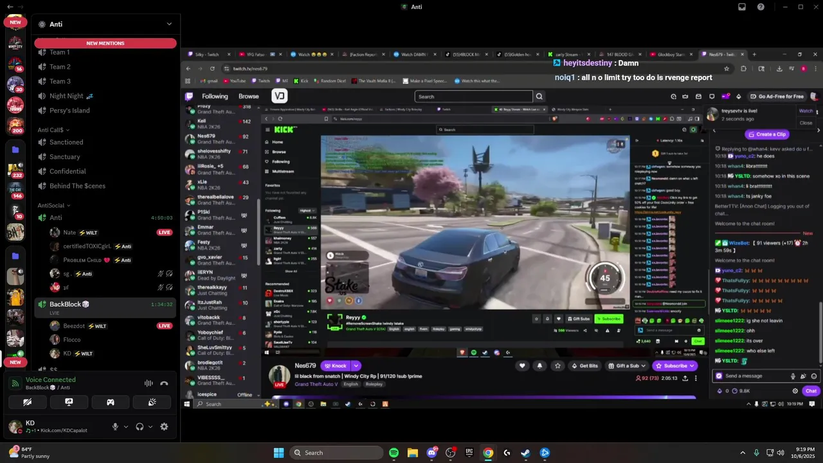Screen dimensions: 823x463
Task: Open the server with the 232 badge
Action: 15,170
